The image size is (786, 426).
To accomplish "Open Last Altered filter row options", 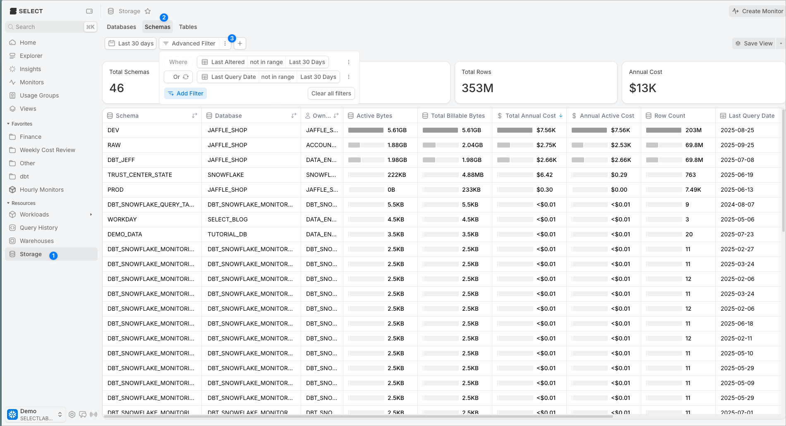I will [x=349, y=62].
